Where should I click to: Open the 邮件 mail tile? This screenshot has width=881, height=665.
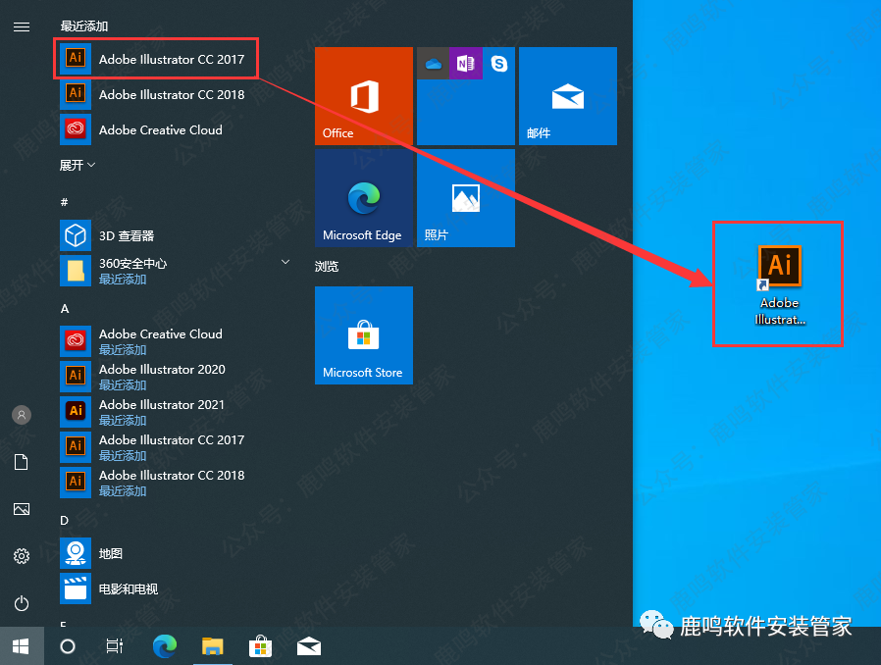point(567,96)
